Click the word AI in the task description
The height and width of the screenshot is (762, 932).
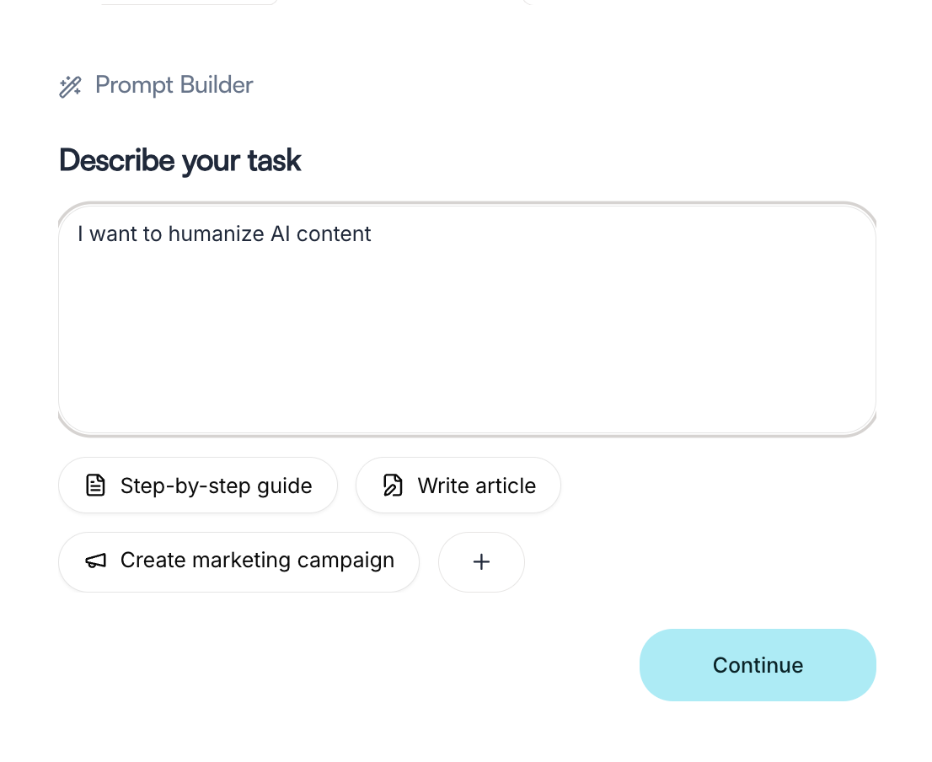click(280, 233)
